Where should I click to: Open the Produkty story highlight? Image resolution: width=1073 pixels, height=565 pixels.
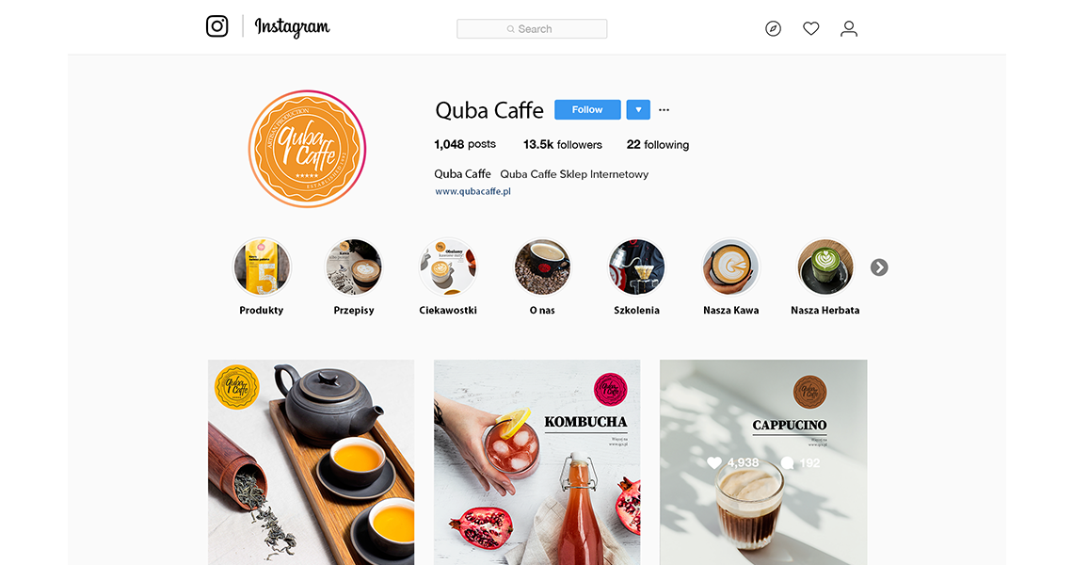[x=262, y=267]
